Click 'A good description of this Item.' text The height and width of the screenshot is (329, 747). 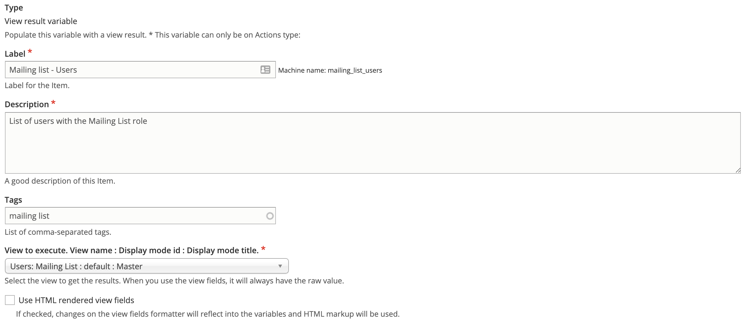tap(60, 181)
